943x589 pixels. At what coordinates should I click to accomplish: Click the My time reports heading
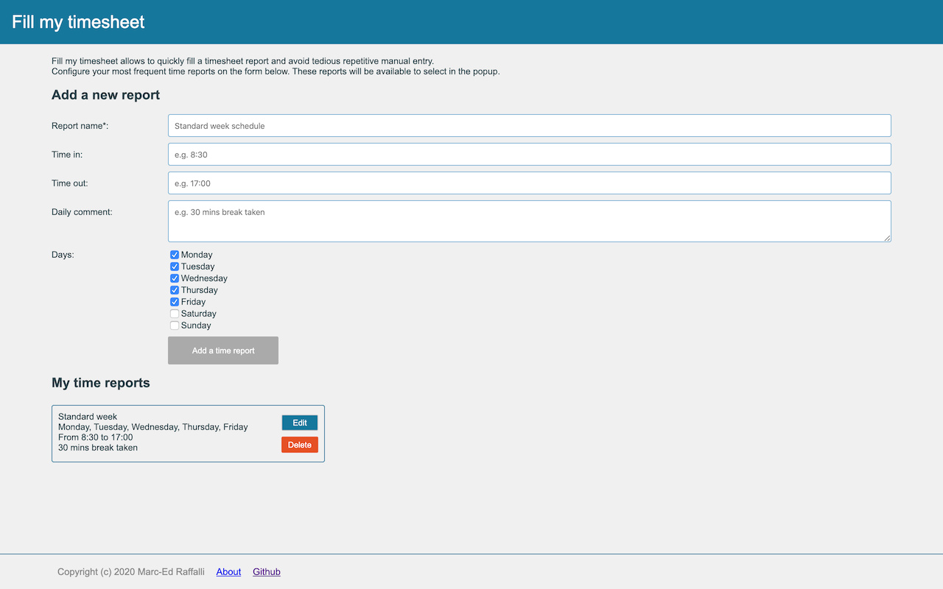101,383
